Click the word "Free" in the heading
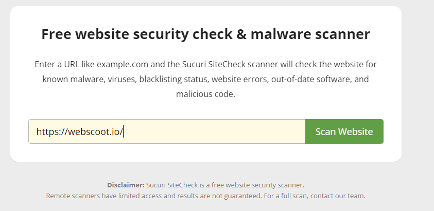Screen dimensions: 434x211 pyautogui.click(x=56, y=34)
